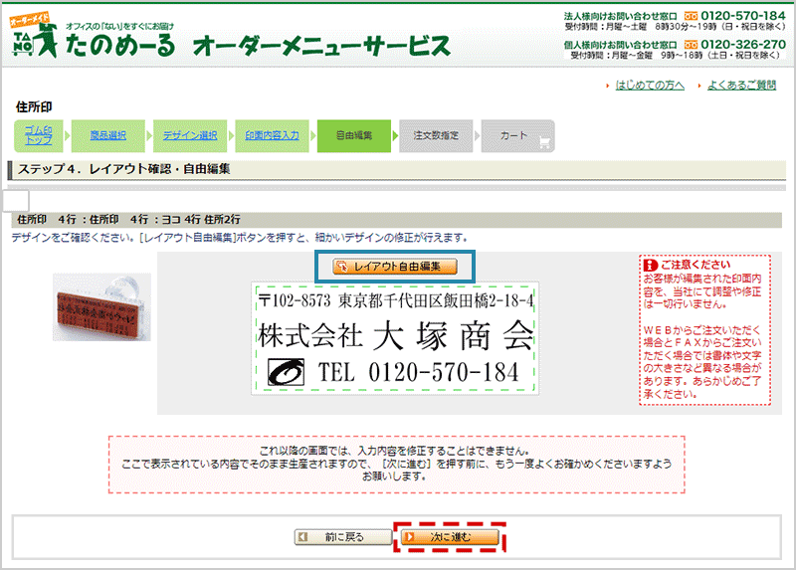Click the 〒102-8573 address line in preview
This screenshot has height=570, width=796.
396,301
